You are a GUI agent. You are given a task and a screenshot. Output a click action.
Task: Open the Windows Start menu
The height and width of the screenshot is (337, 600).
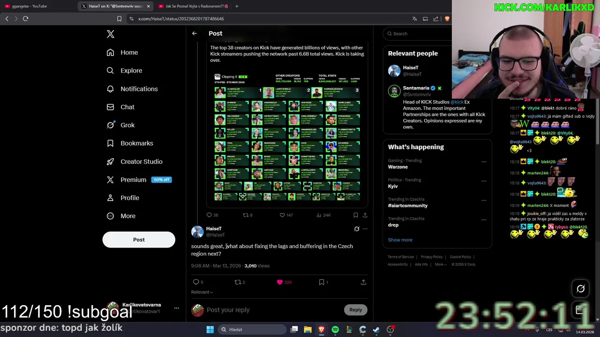(x=210, y=330)
